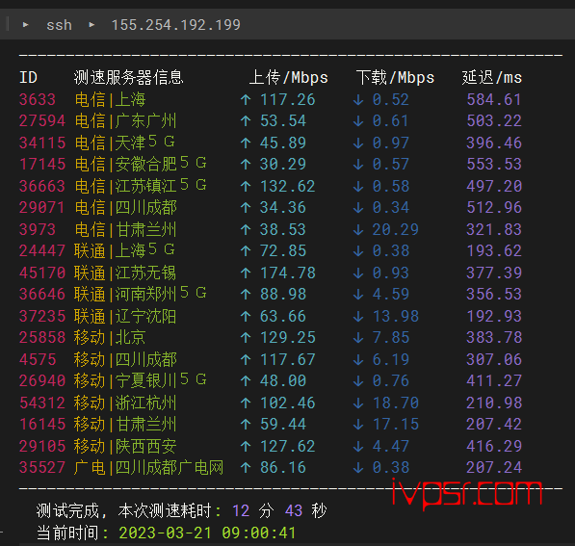Screen dimensions: 575x546
Task: Click the timestamp 2023-03-21 09:00:41
Action: click(207, 533)
